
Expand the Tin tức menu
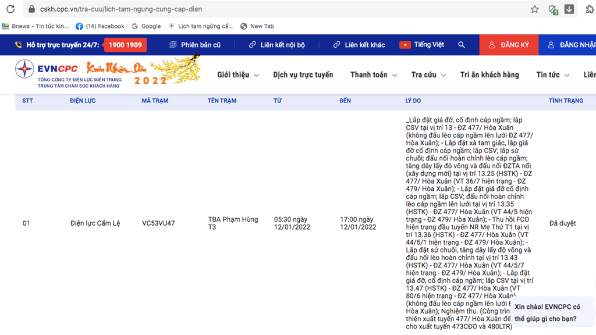553,75
